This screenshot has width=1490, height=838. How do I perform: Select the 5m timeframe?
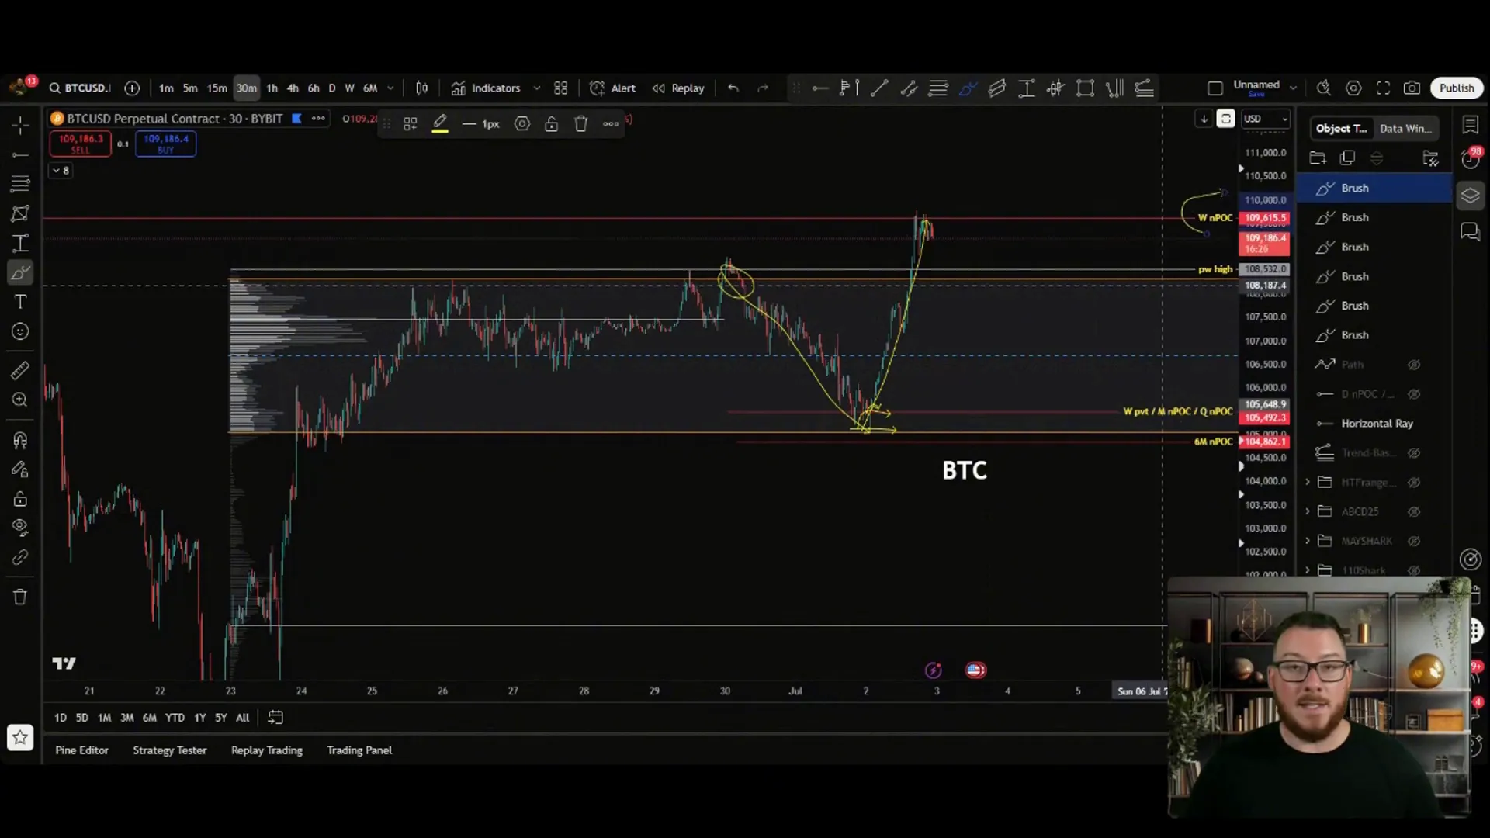[x=190, y=88]
